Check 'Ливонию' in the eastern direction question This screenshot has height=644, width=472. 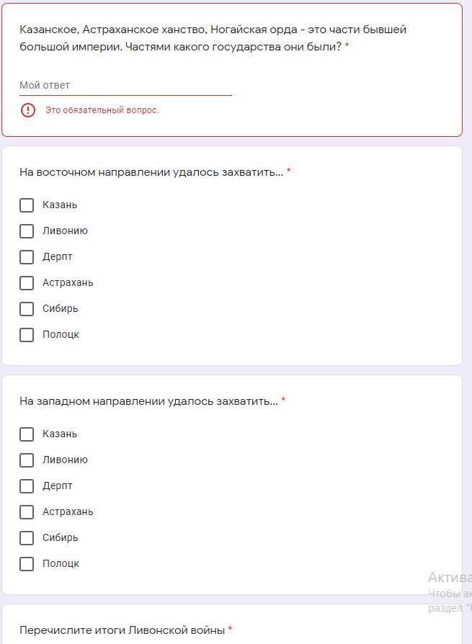click(27, 231)
